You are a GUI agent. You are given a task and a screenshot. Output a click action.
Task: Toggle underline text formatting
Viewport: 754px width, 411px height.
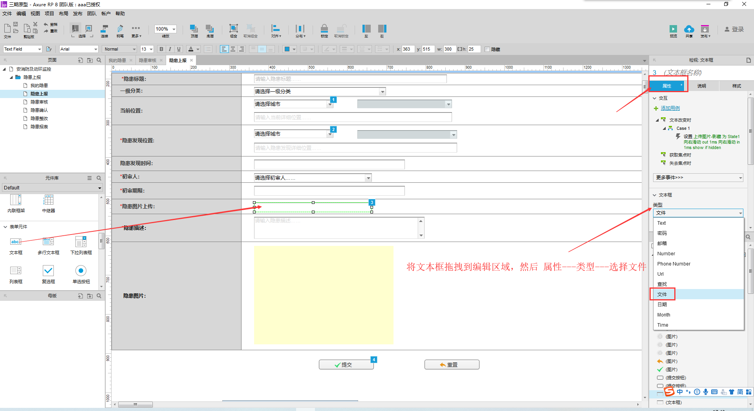tap(179, 49)
